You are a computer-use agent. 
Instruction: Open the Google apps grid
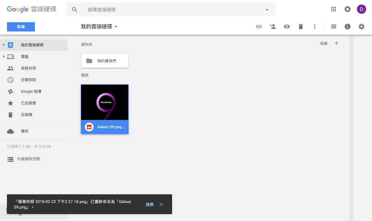point(333,9)
